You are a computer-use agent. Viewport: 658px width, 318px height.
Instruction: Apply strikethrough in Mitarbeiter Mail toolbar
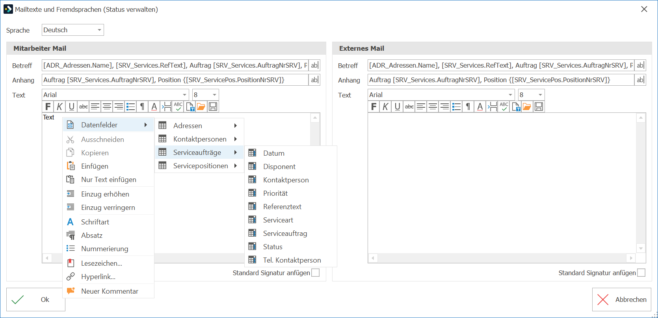click(84, 107)
